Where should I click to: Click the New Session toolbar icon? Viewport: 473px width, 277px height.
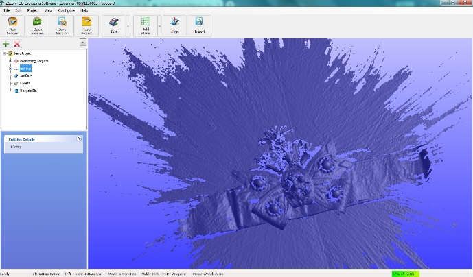(x=12, y=25)
